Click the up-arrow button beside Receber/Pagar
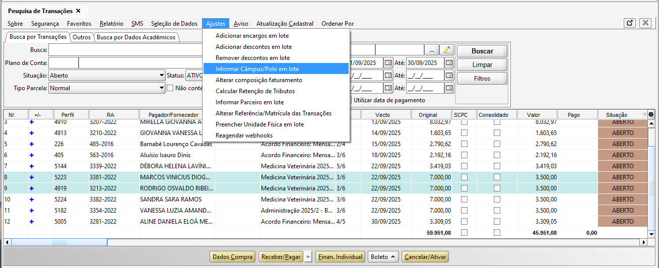 tap(308, 257)
